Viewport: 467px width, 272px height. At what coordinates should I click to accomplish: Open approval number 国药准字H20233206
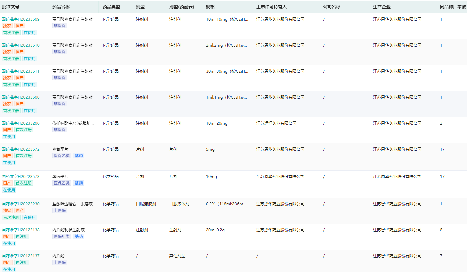21,123
